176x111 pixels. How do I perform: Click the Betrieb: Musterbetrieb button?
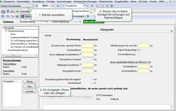pos(17,6)
